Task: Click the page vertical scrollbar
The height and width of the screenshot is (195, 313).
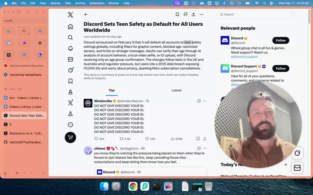Action: (x=309, y=17)
